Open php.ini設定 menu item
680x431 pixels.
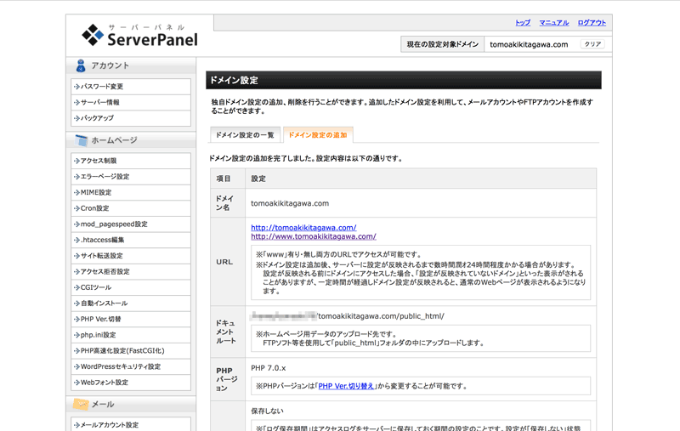131,335
